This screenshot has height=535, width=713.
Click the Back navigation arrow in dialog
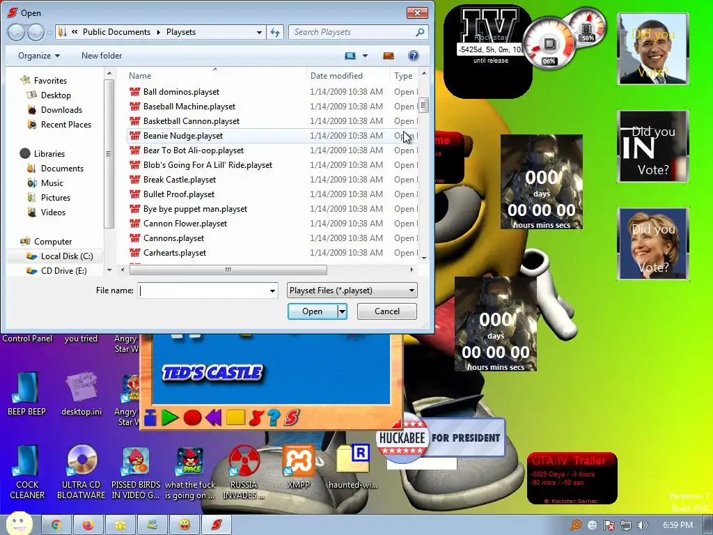(x=17, y=32)
